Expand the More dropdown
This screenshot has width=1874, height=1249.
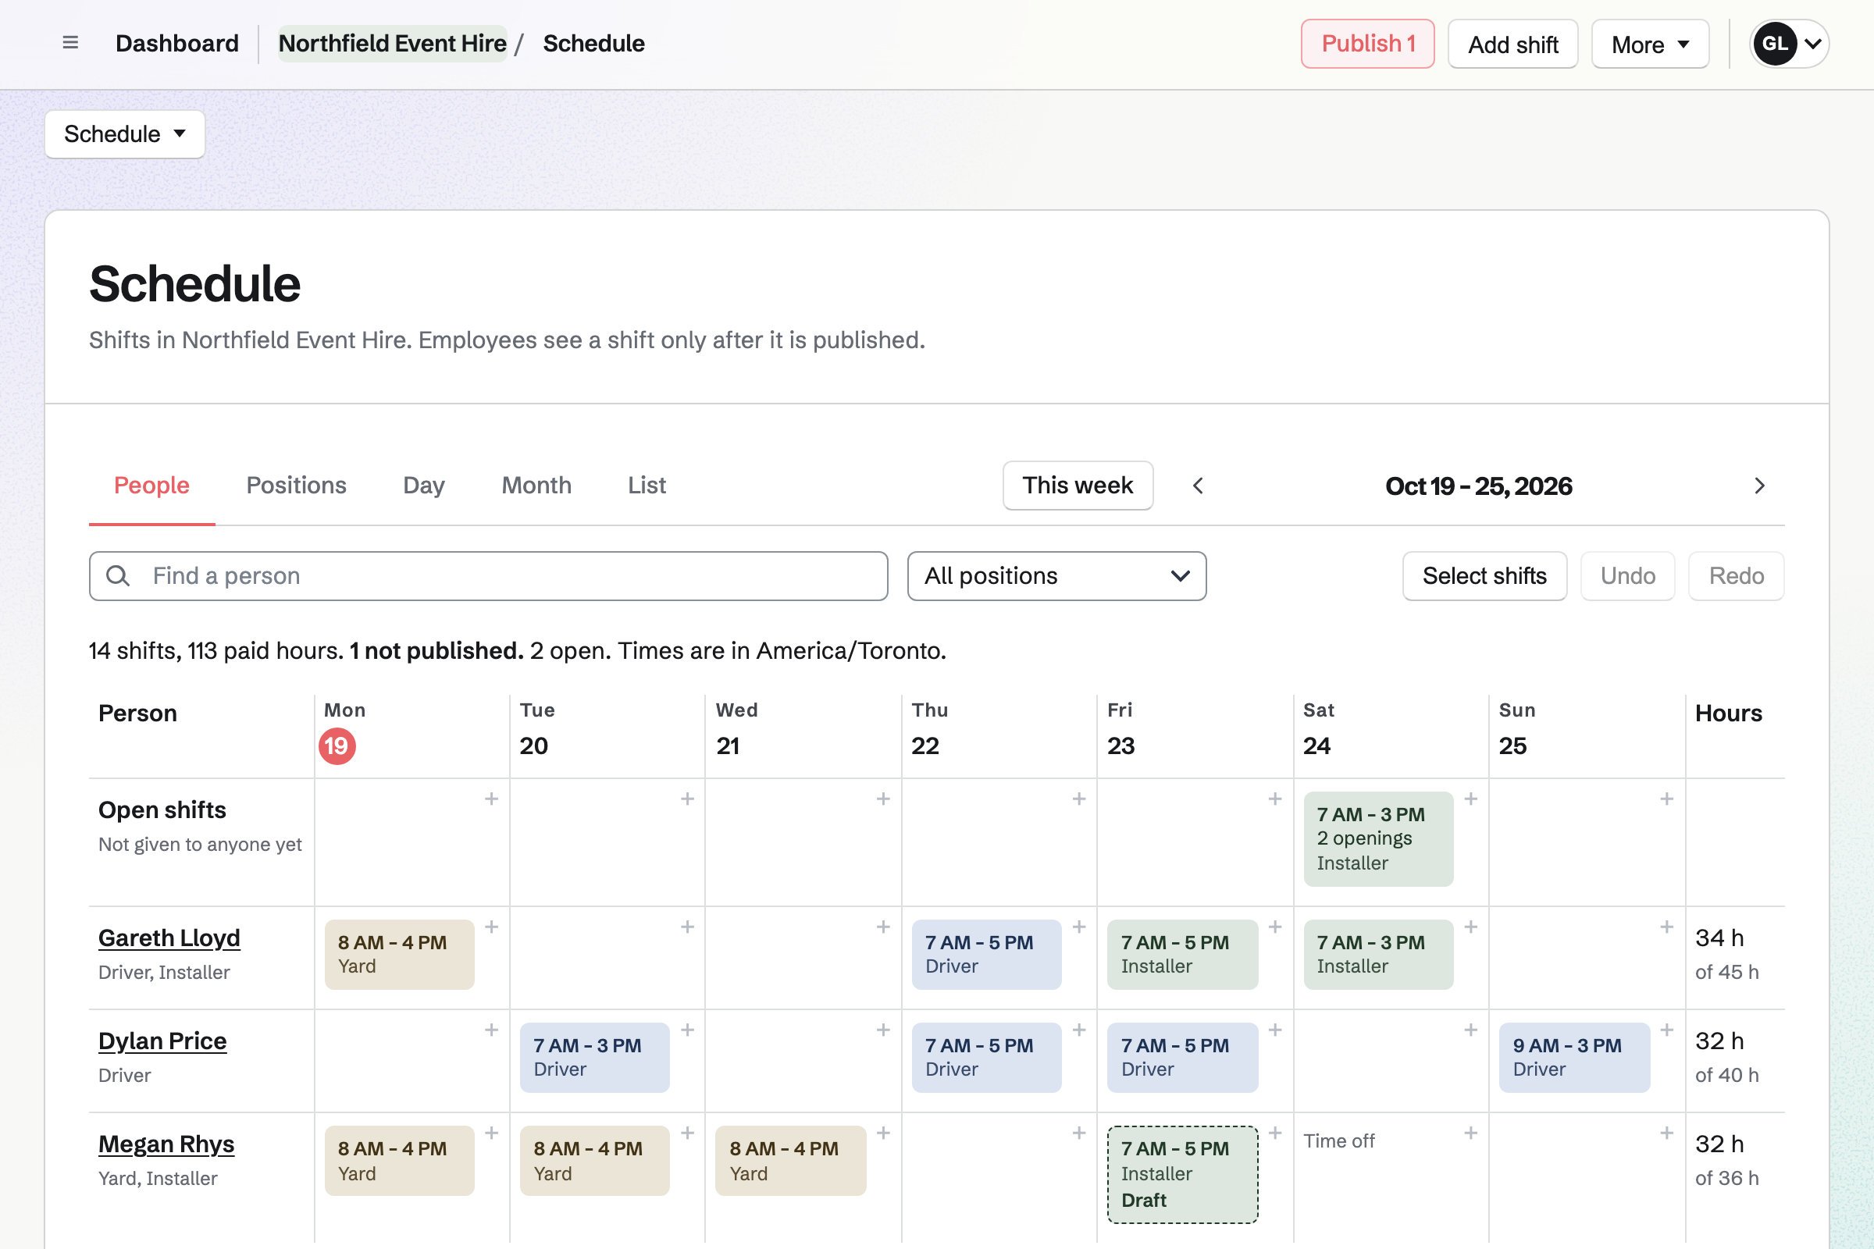tap(1650, 44)
